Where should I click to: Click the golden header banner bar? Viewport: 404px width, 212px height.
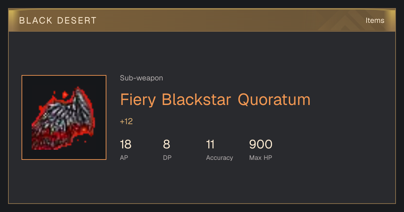202,20
